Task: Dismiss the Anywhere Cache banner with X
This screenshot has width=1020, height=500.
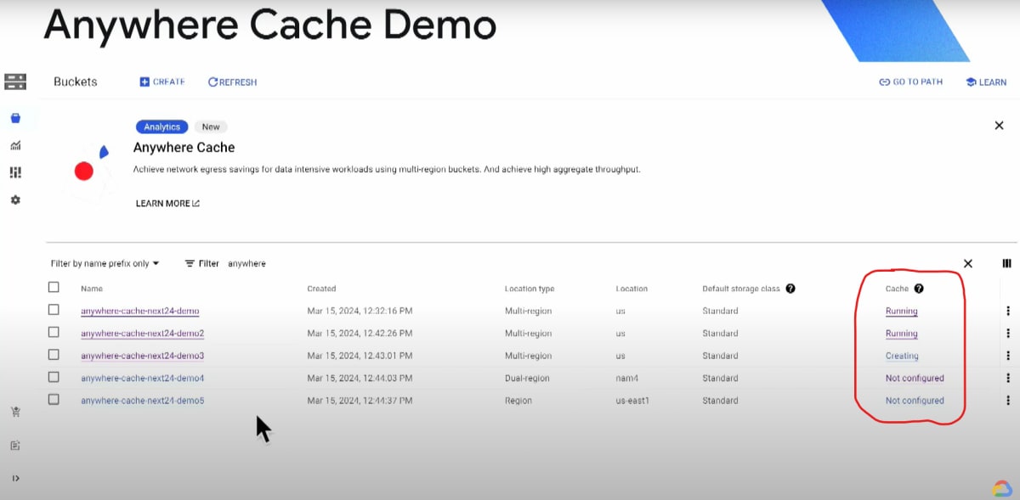Action: (x=999, y=126)
